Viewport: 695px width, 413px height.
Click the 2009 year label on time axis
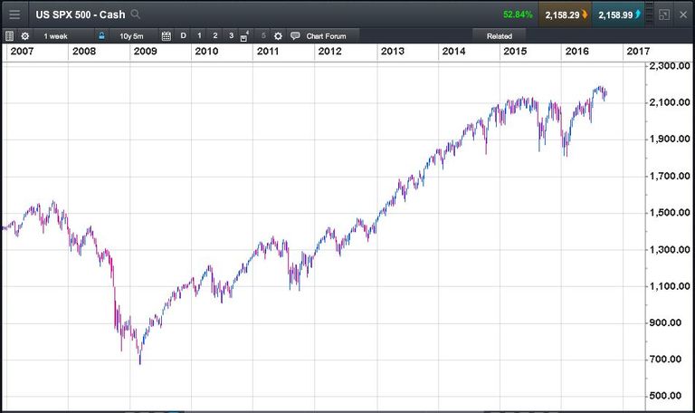[146, 51]
